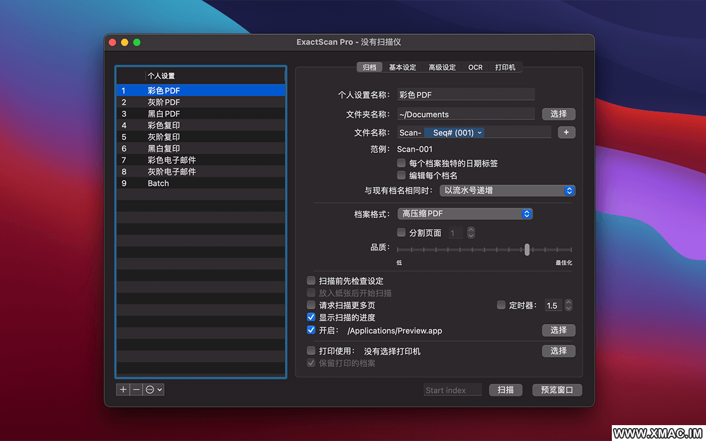This screenshot has height=441, width=706.
Task: Select the Batch profile row
Action: [201, 183]
